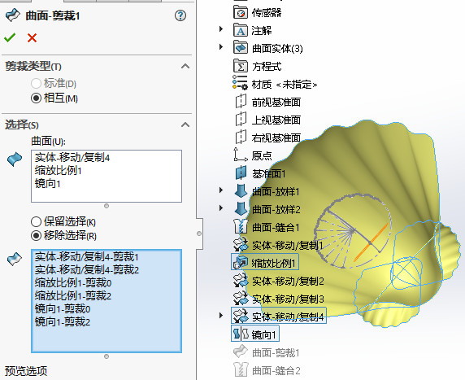
Task: Select 前视基准面 in feature tree
Action: point(276,103)
